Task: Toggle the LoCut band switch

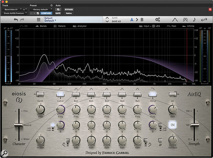Action: tap(60, 94)
